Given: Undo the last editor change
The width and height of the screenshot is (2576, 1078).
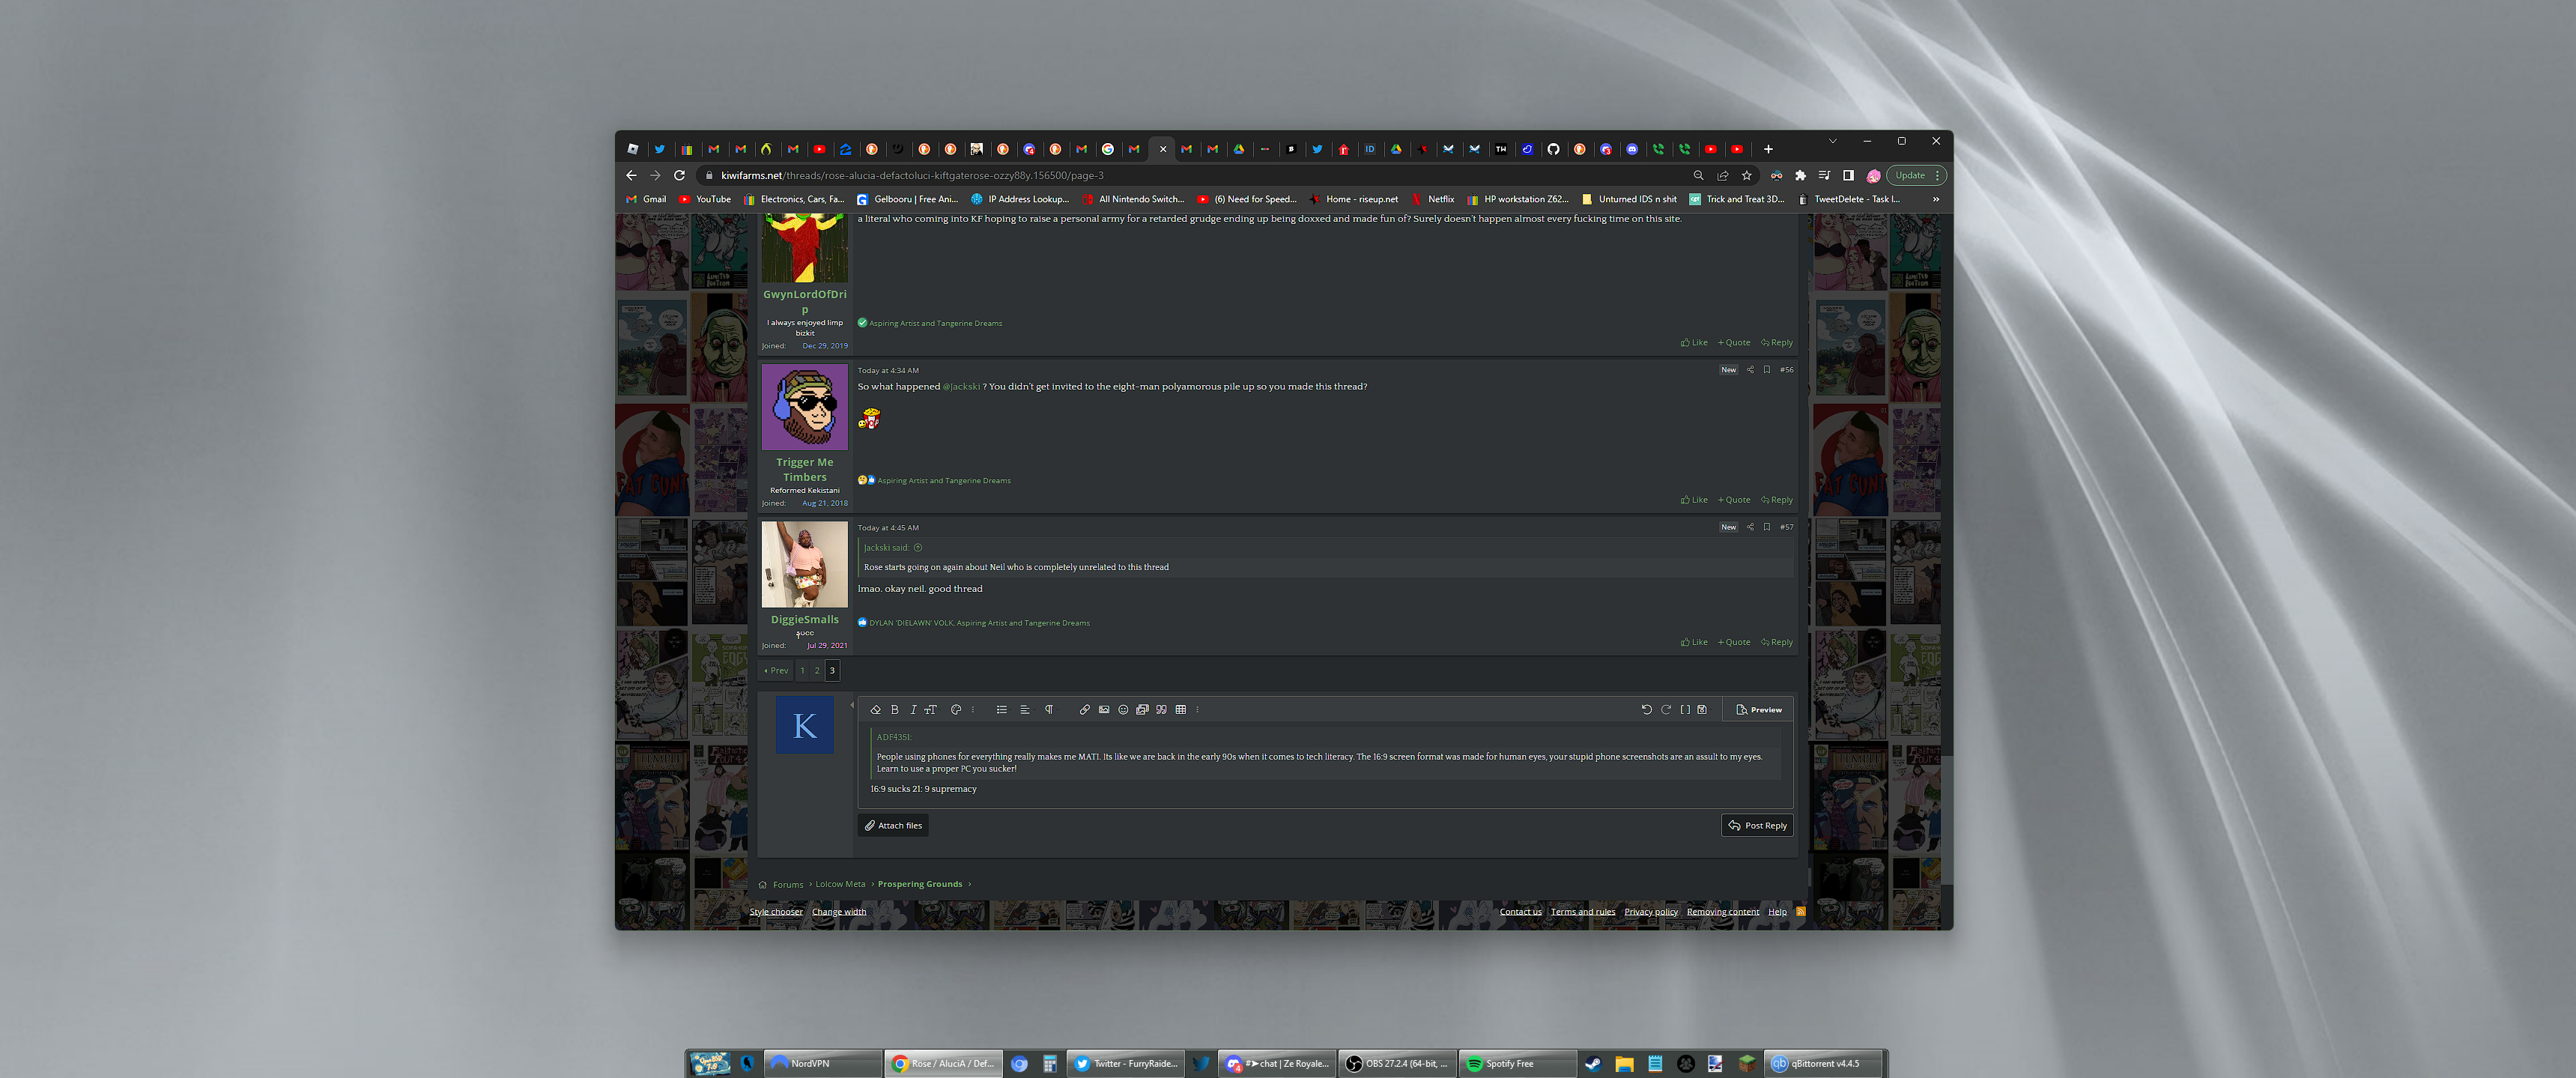Looking at the screenshot, I should 1646,710.
